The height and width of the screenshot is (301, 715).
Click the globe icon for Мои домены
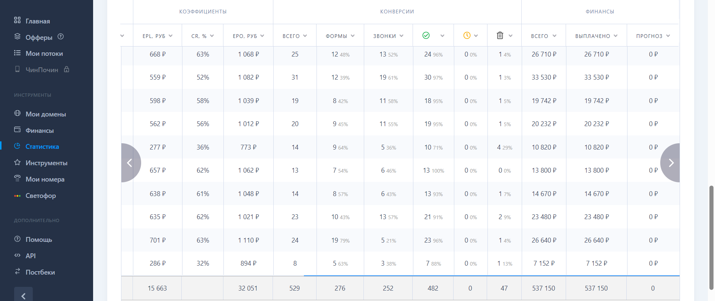(x=17, y=113)
